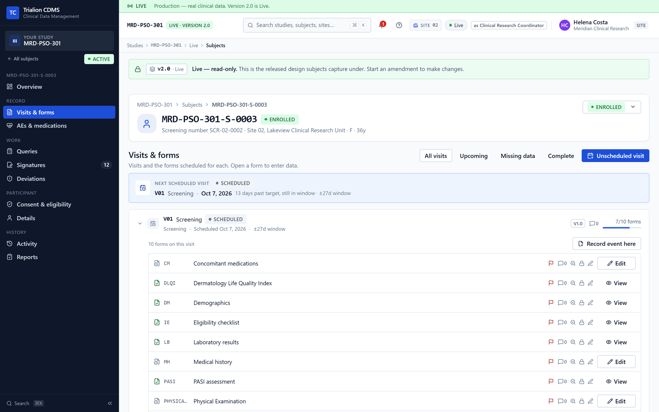Click the lock icon in Eligibility checklist row

pyautogui.click(x=582, y=322)
